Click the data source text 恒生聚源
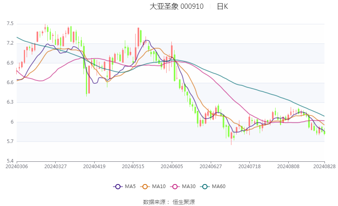 [184, 202]
